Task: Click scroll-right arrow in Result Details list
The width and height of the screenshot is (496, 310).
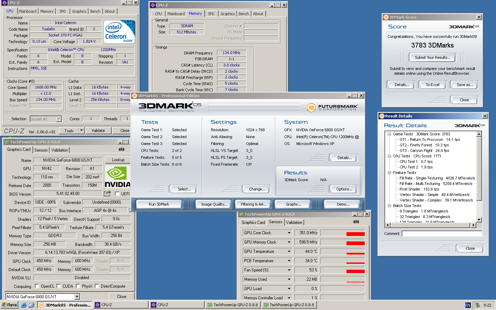Action: [x=474, y=225]
